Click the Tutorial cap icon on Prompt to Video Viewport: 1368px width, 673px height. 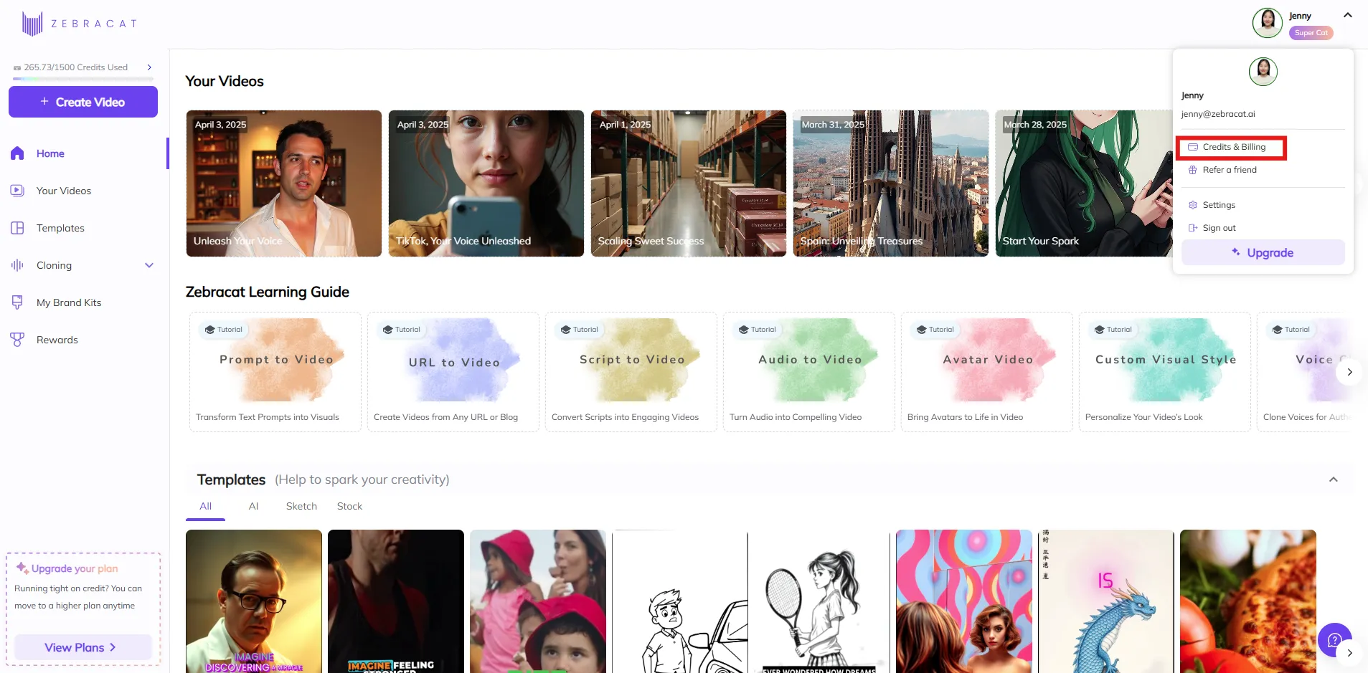(x=210, y=330)
